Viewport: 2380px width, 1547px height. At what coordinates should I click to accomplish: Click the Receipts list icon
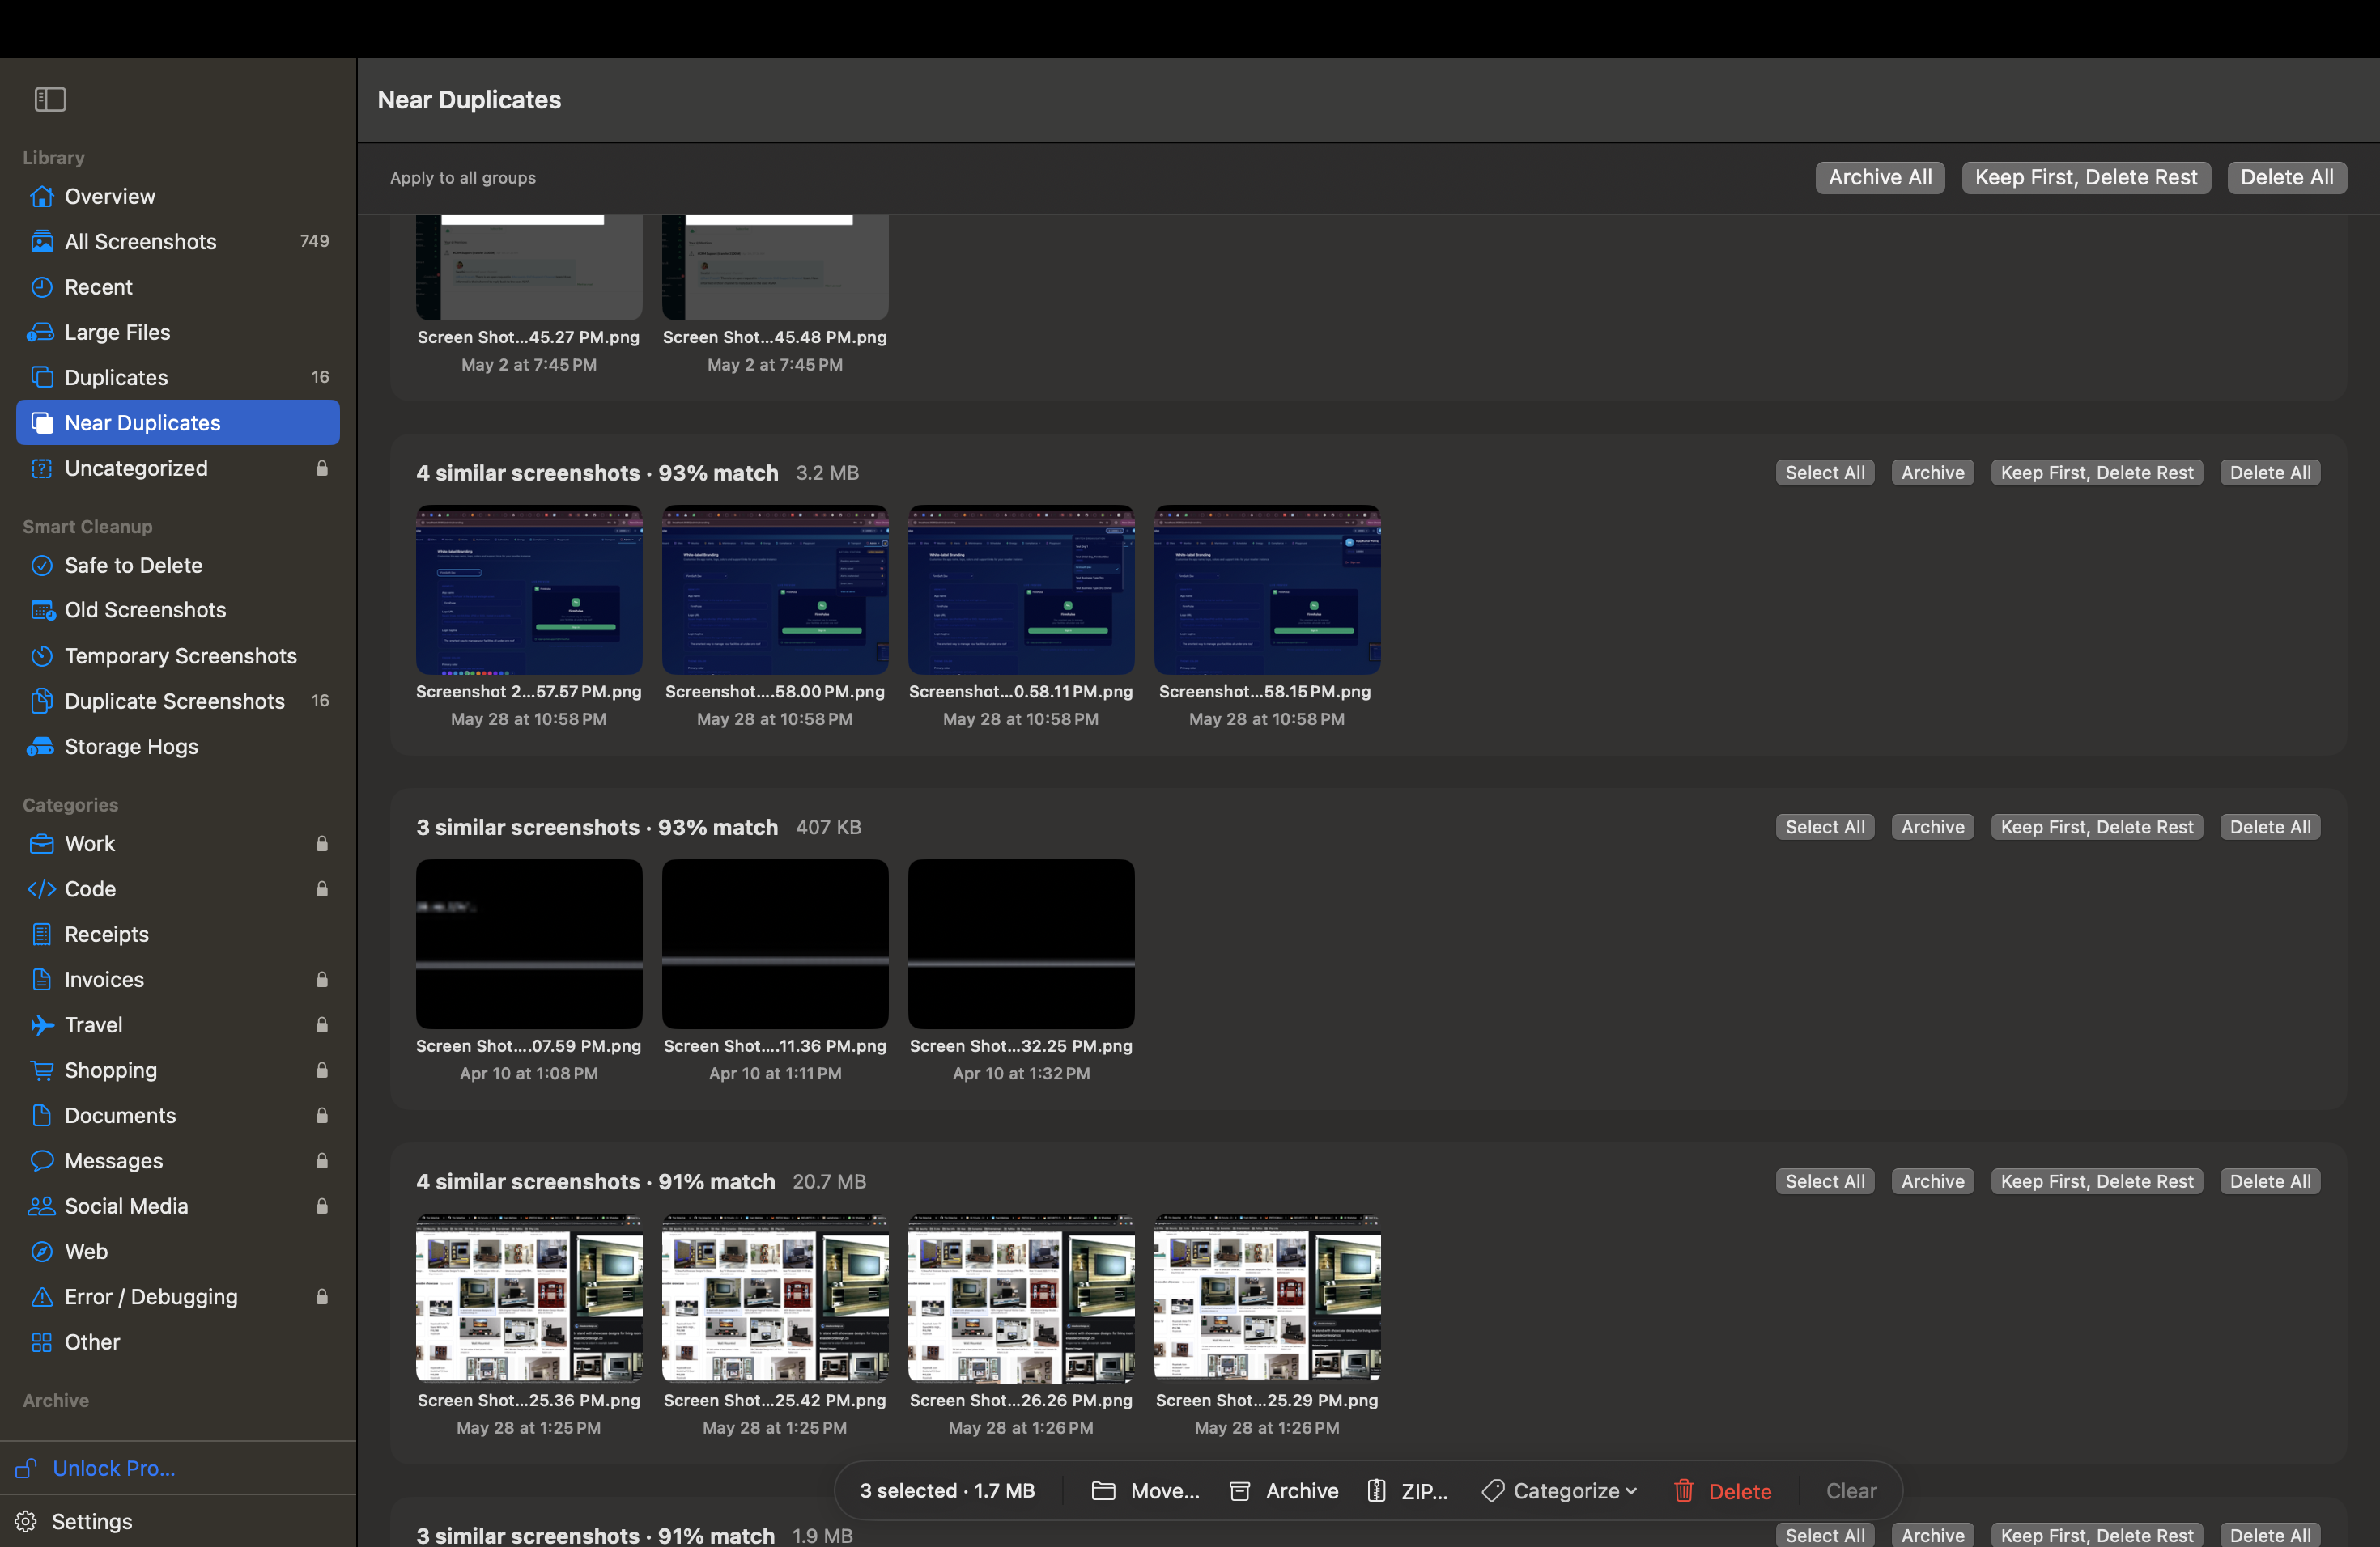[41, 934]
